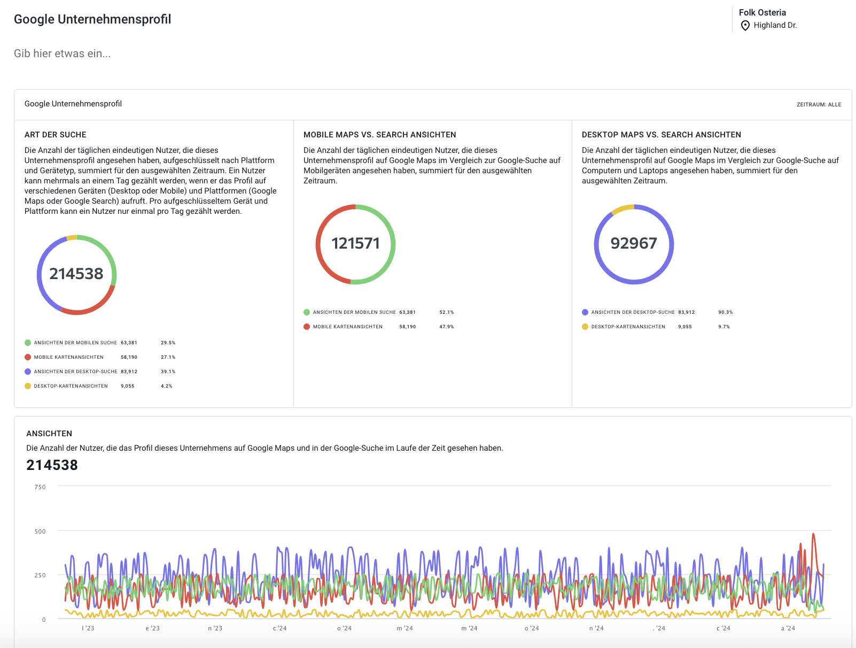
Task: Click the location pin icon beside Highland Dr.
Action: (745, 26)
